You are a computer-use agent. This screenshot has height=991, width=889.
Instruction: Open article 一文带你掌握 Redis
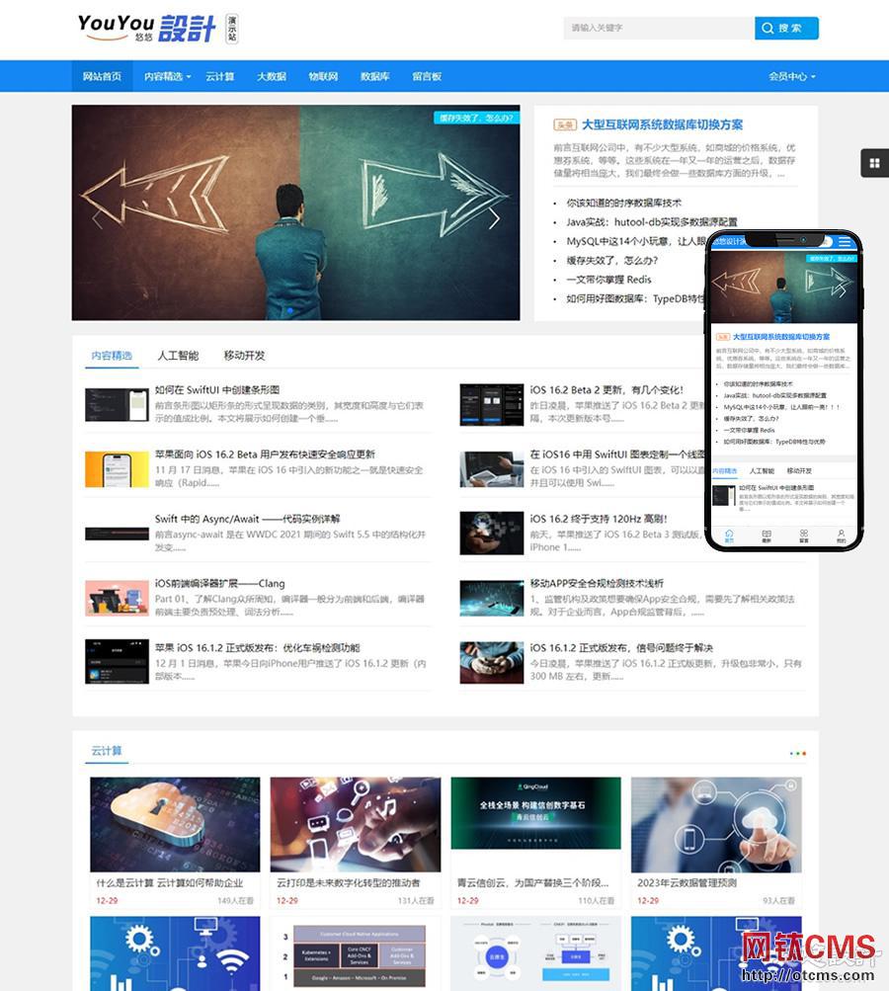pos(608,280)
